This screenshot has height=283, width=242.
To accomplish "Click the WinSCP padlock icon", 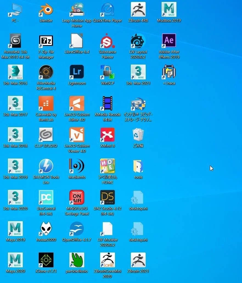I will [107, 72].
